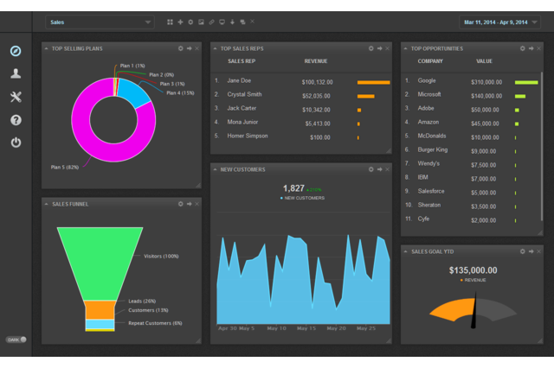
Task: Open the wrench tools sidebar icon
Action: 16,97
